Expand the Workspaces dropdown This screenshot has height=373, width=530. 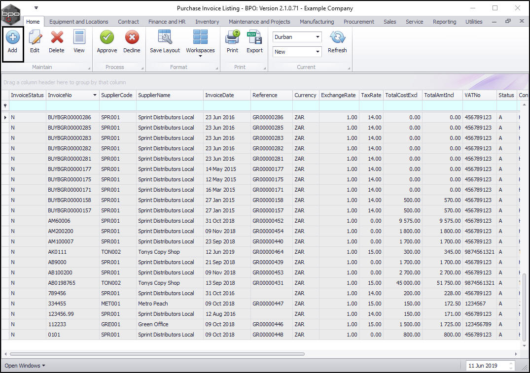click(x=200, y=56)
